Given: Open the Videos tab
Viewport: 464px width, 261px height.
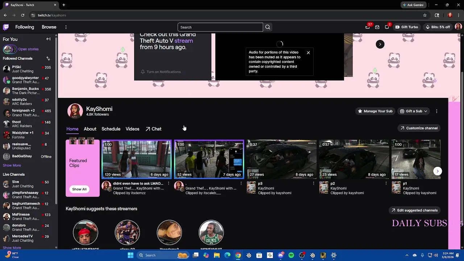Looking at the screenshot, I should [x=132, y=129].
